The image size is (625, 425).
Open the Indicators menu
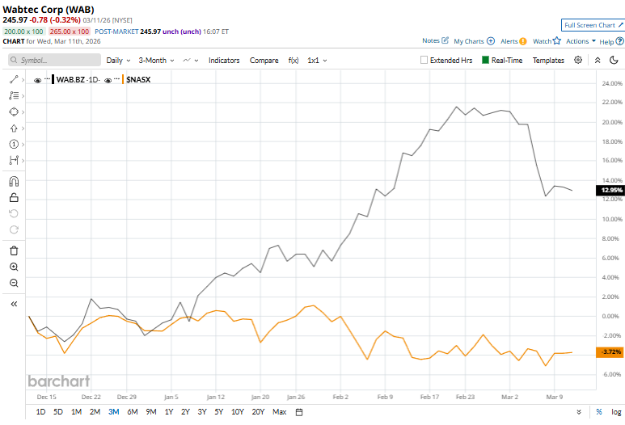coord(224,60)
